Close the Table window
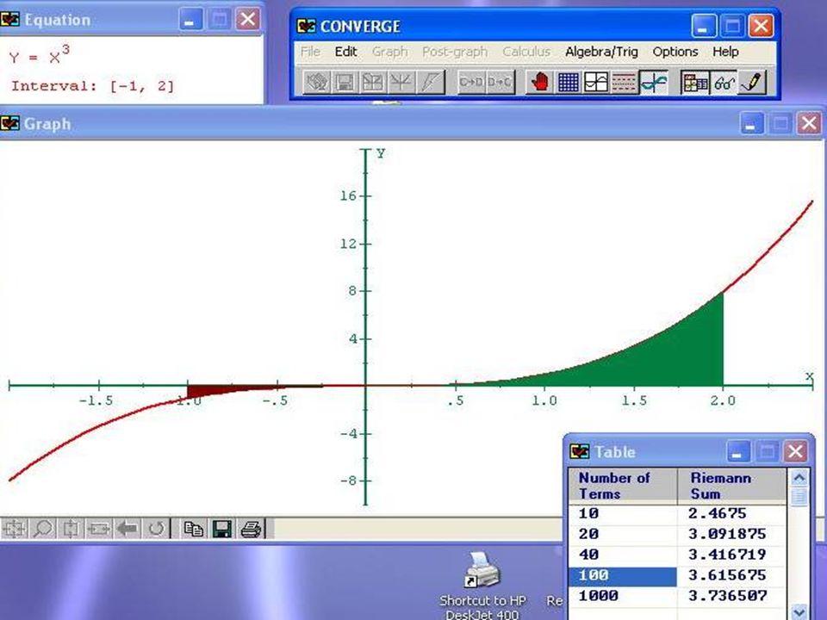The width and height of the screenshot is (827, 620). pyautogui.click(x=795, y=452)
